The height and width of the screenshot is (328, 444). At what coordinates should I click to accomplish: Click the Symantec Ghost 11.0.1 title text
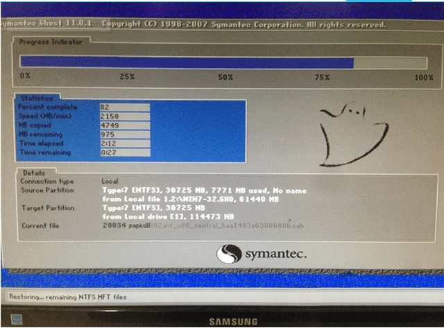click(x=46, y=24)
